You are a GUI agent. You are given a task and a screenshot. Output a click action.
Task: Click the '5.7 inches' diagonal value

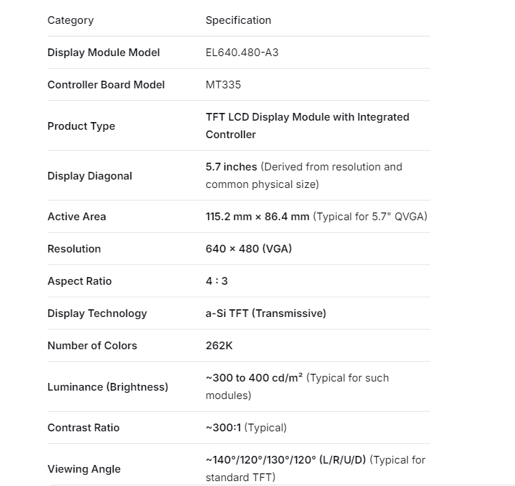(232, 167)
